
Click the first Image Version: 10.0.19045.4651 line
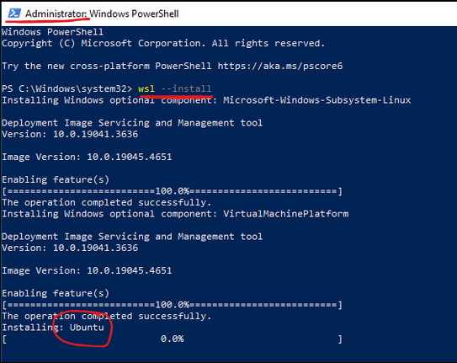(x=87, y=157)
